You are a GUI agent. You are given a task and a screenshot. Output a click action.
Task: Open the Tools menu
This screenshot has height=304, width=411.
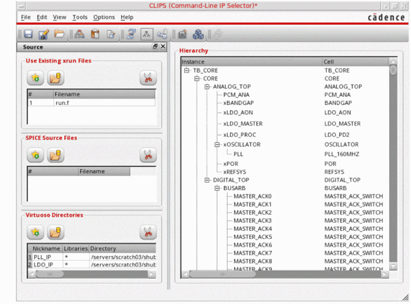[80, 17]
